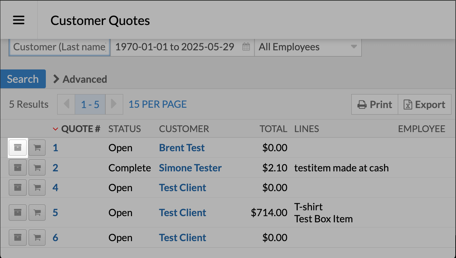
Task: Open the Simone Tester customer link
Action: pyautogui.click(x=190, y=168)
